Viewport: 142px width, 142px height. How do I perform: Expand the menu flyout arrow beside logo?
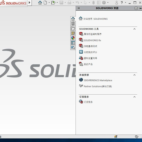(30, 3)
